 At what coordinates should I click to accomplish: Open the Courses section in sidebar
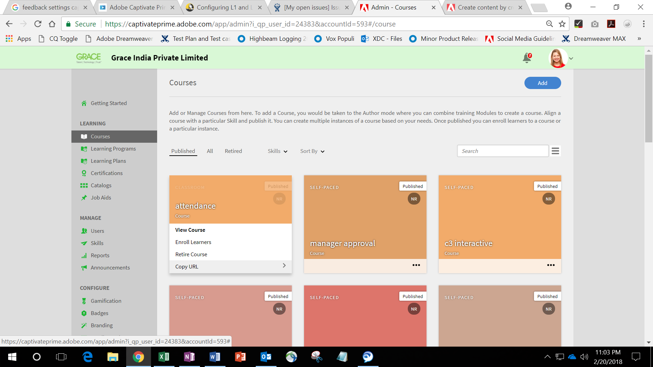click(100, 136)
